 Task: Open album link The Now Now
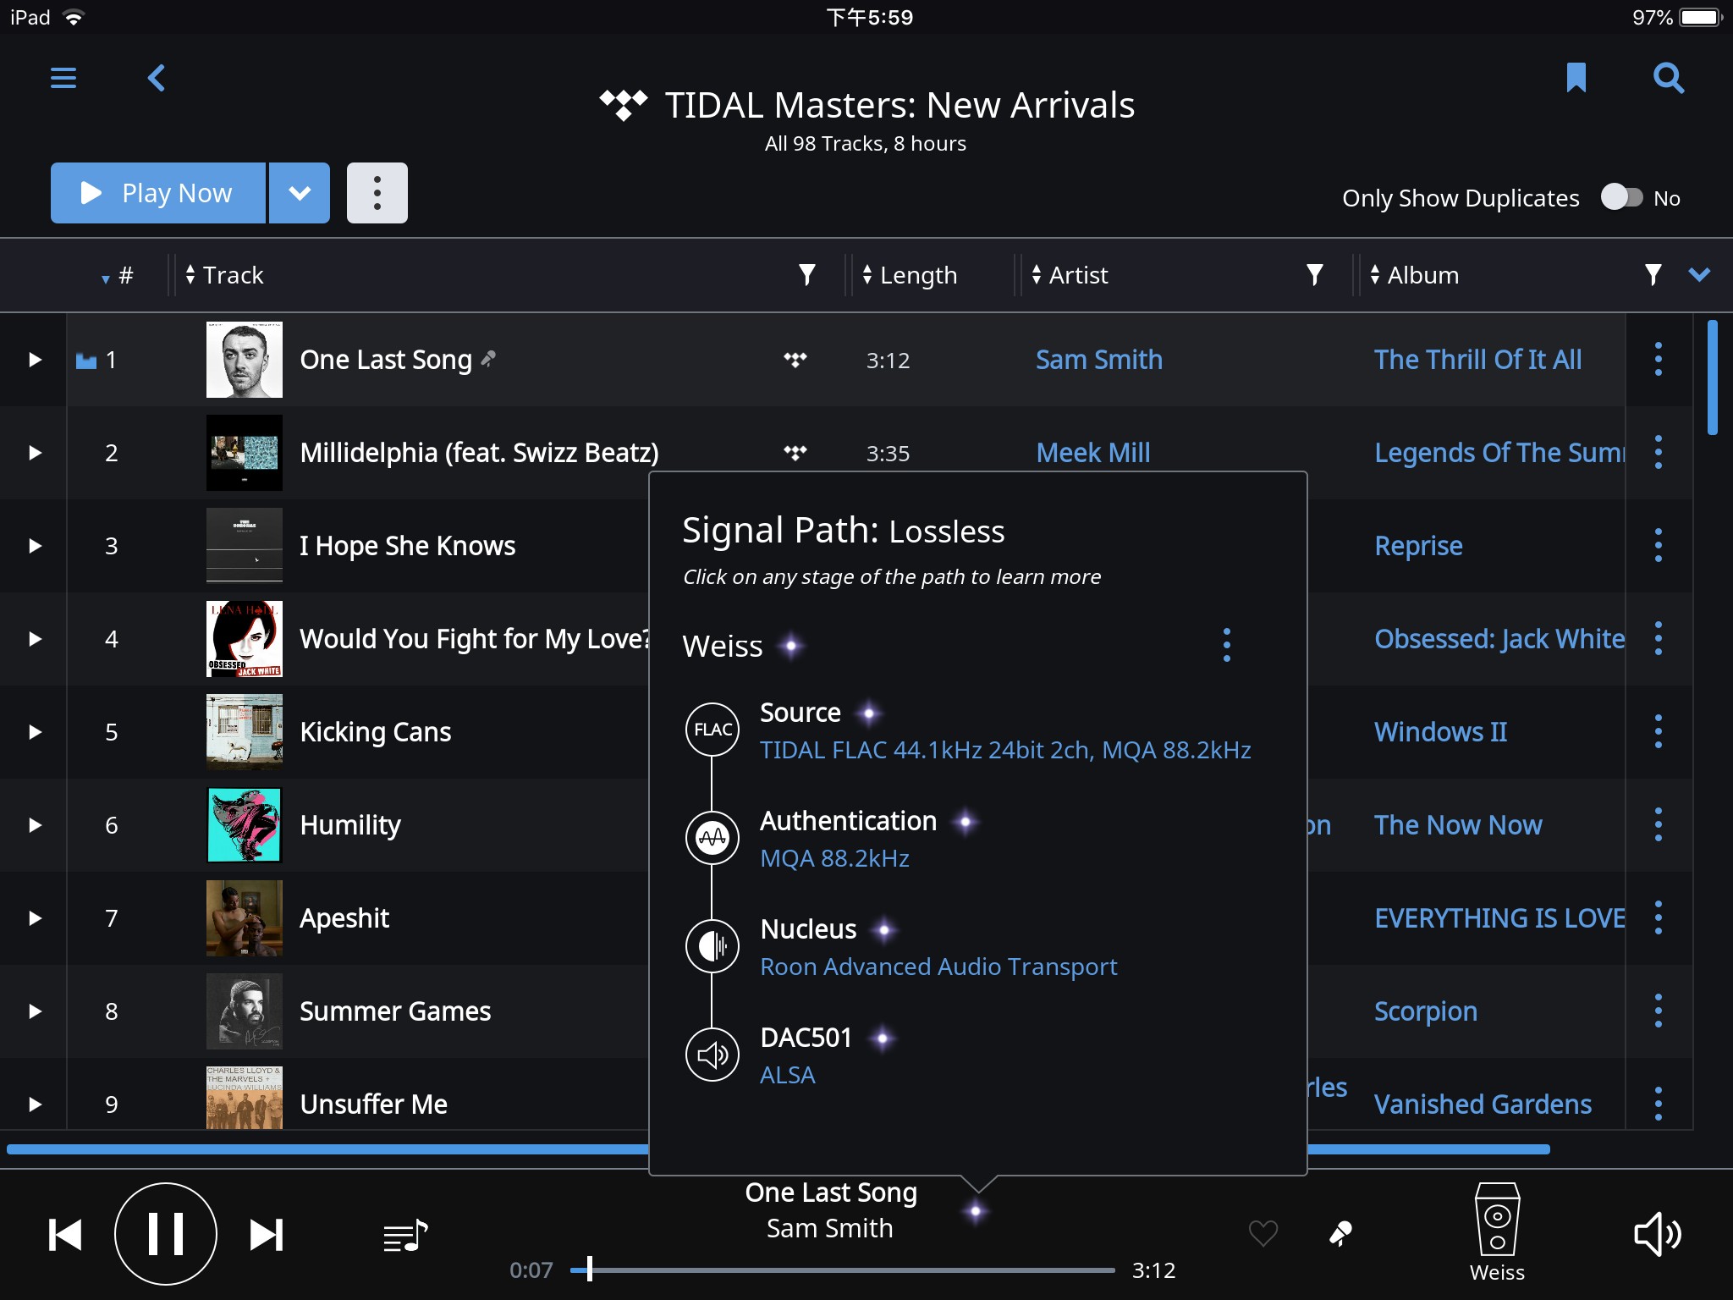[x=1458, y=825]
